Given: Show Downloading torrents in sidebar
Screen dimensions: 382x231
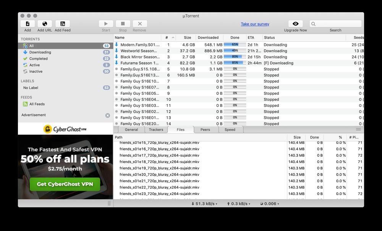Looking at the screenshot, I should click(x=66, y=52).
